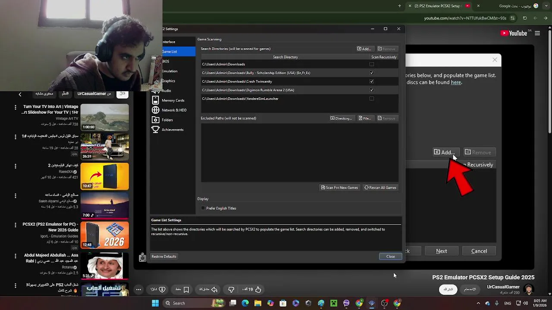The width and height of the screenshot is (552, 310).
Task: Select the YandereSimLauncher directory row
Action: (300, 99)
